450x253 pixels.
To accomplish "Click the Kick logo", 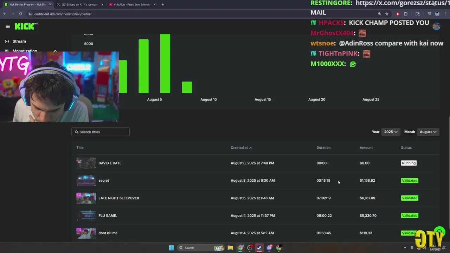I will click(26, 26).
